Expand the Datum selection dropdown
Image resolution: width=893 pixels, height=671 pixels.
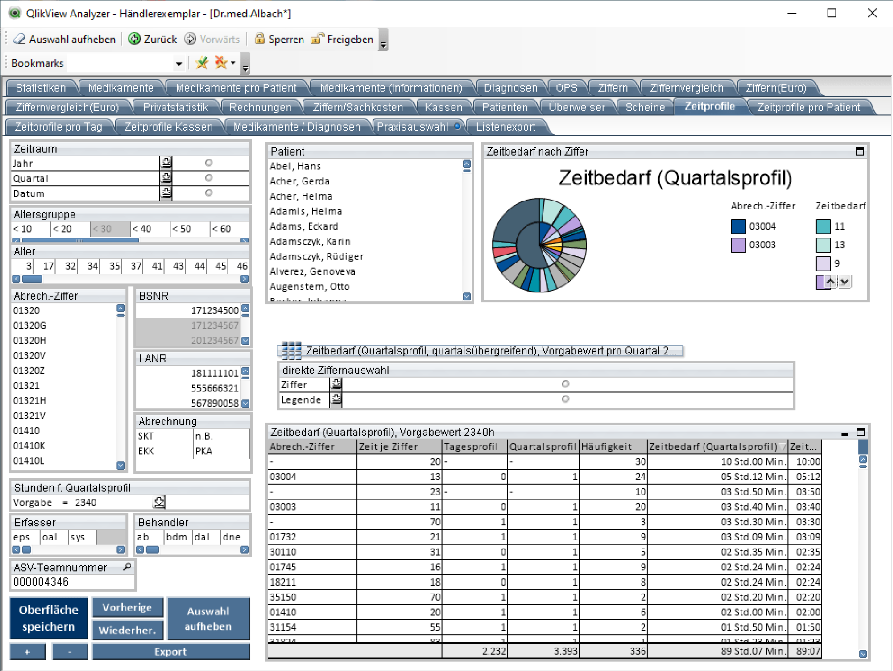[166, 193]
